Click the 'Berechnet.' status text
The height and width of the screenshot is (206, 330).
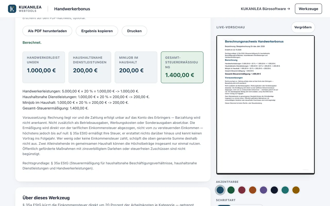click(x=32, y=42)
